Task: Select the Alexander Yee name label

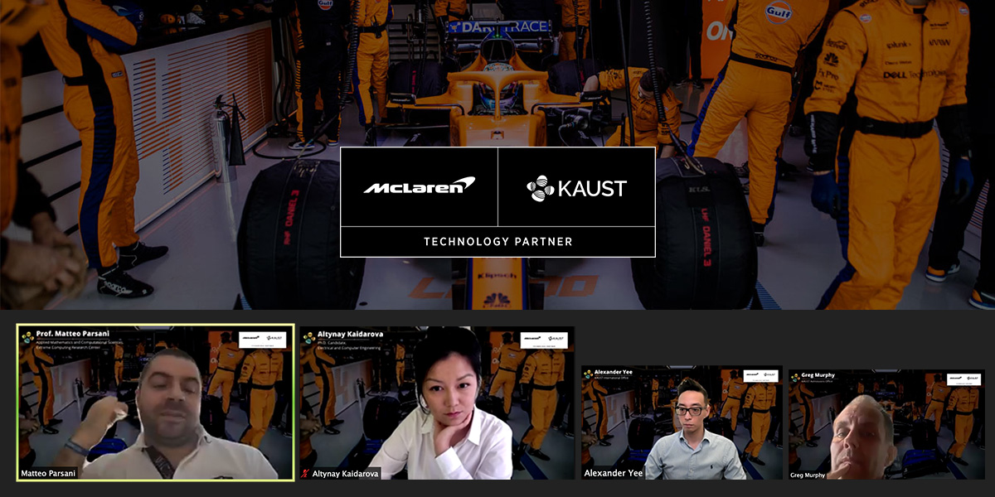Action: click(x=613, y=473)
